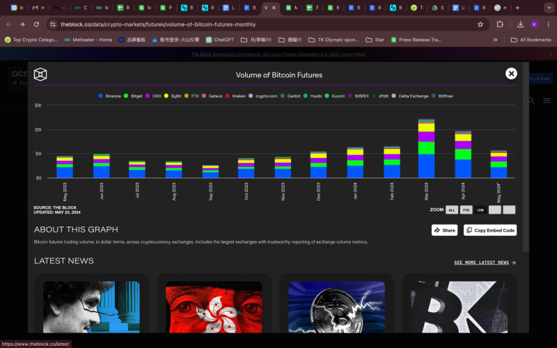
Task: Open the Chrome downloads icon
Action: 520,24
